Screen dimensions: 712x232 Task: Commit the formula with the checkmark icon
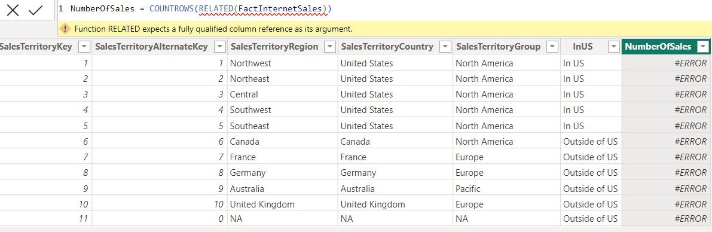(35, 10)
